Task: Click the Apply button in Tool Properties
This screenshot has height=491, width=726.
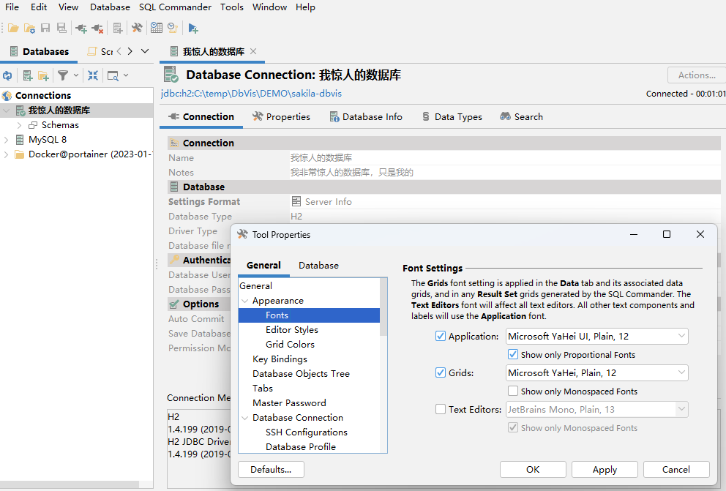Action: click(x=605, y=469)
